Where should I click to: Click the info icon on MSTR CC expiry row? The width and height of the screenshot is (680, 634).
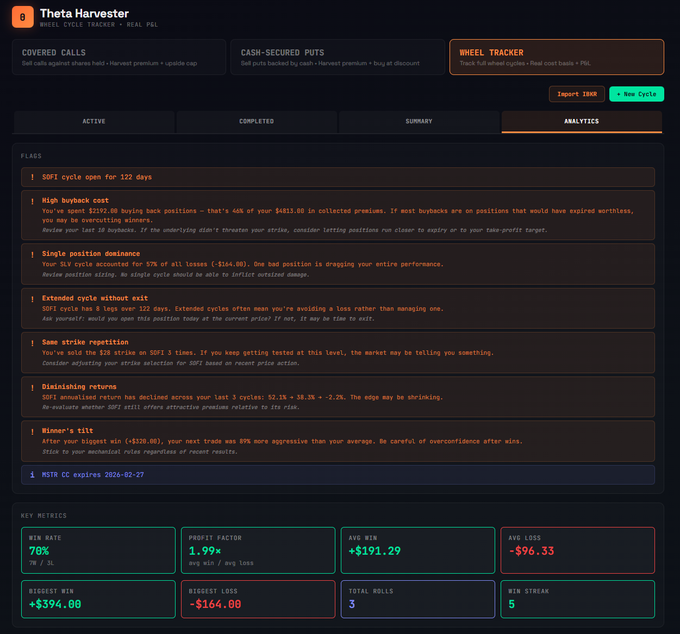(x=32, y=474)
